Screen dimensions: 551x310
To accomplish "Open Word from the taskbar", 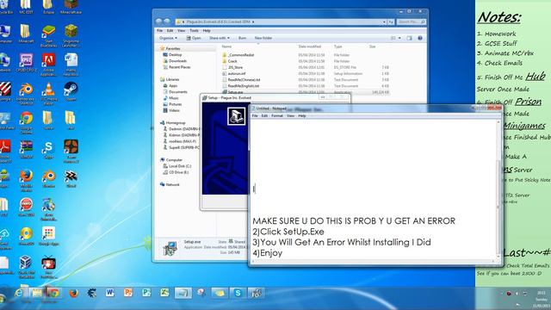I will pyautogui.click(x=110, y=293).
